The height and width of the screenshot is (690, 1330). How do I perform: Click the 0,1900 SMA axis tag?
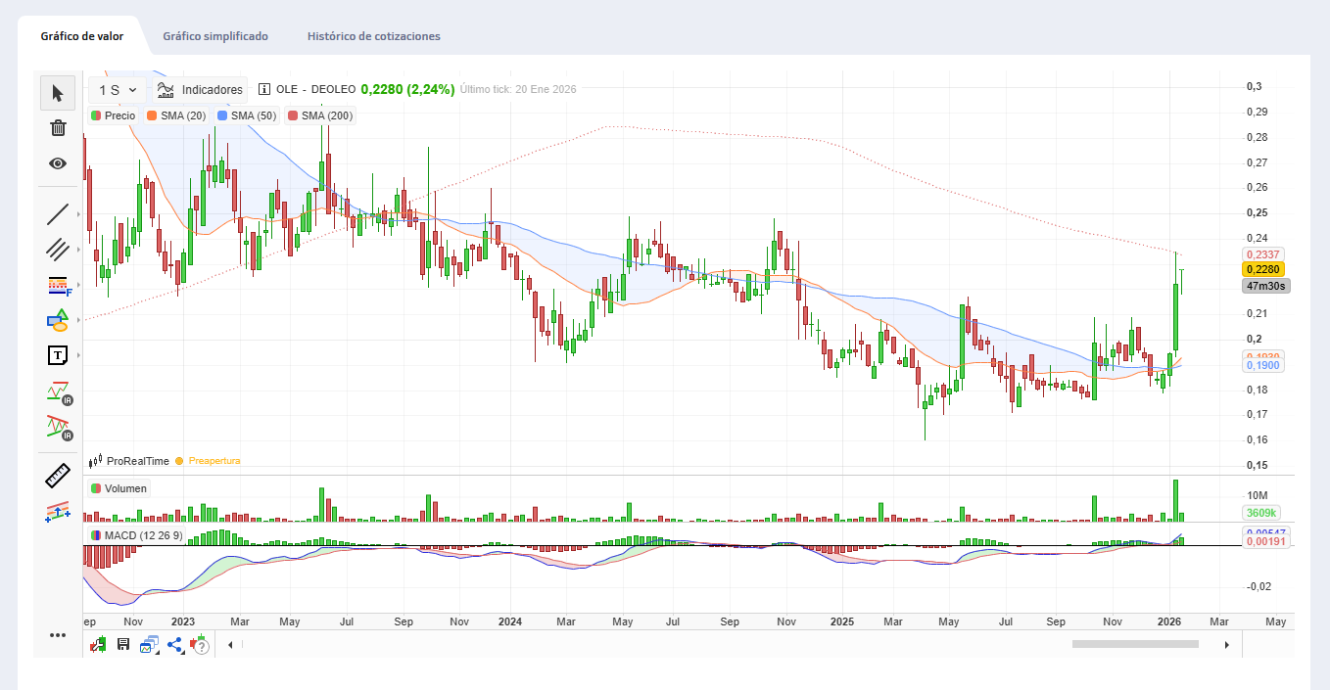coord(1261,365)
